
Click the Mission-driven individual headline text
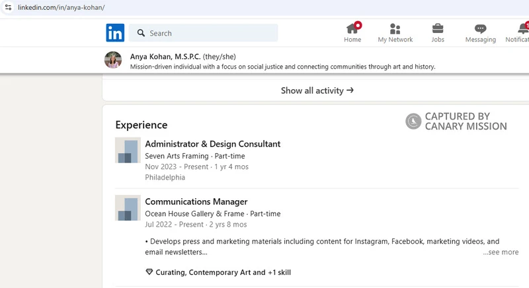pyautogui.click(x=283, y=67)
